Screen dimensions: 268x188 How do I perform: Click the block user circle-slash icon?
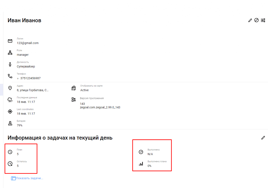click(x=256, y=20)
